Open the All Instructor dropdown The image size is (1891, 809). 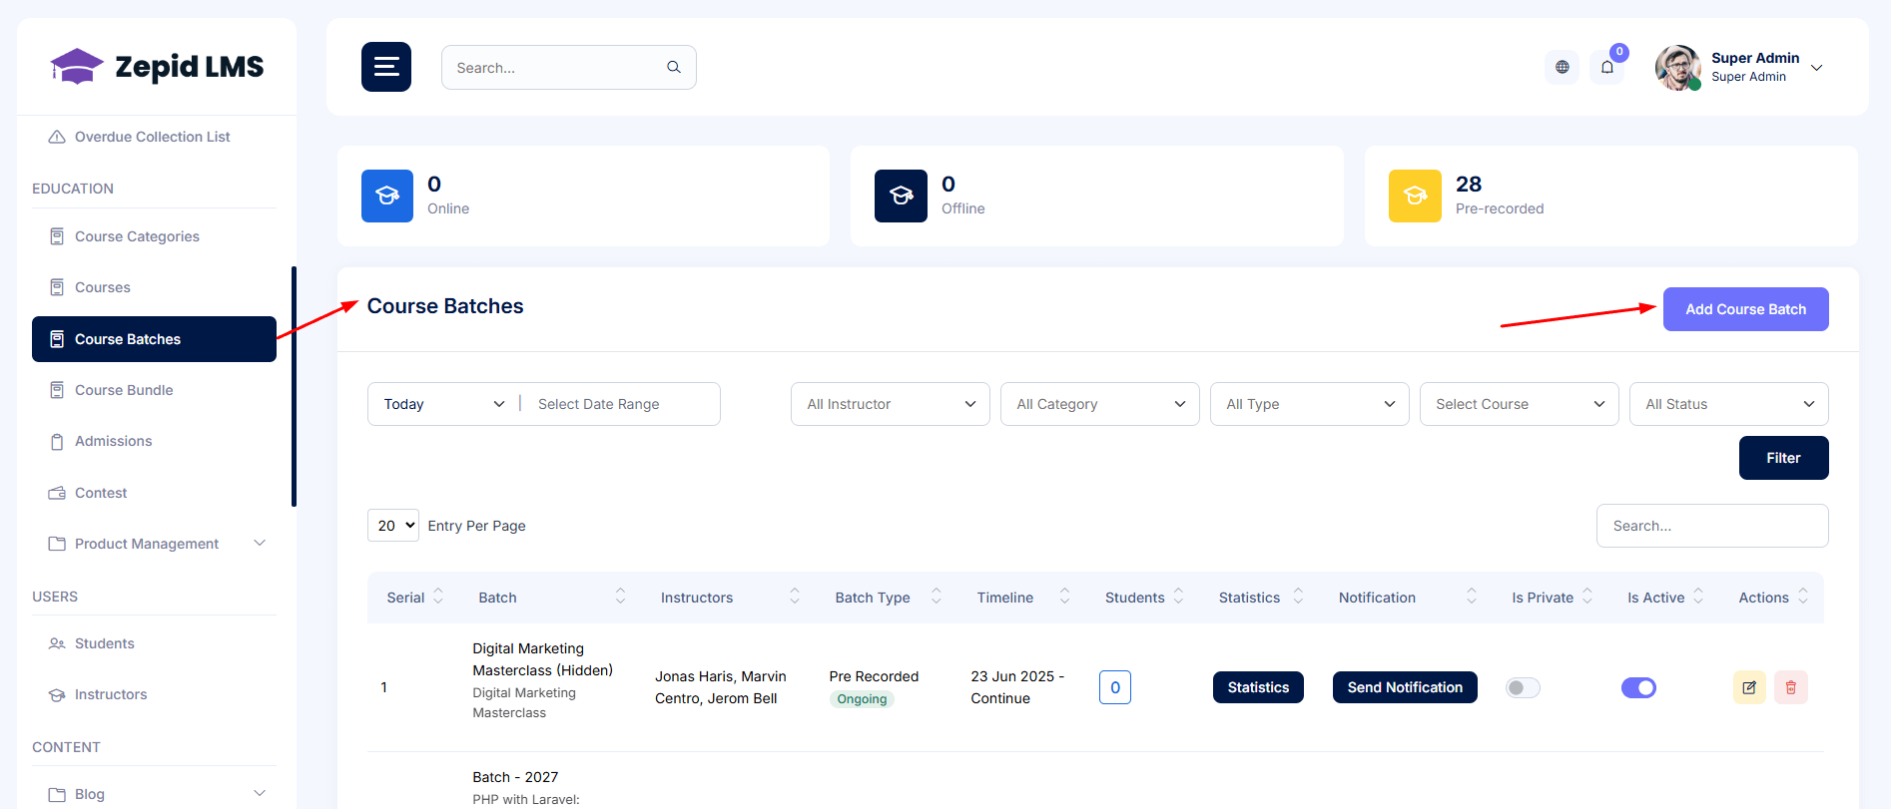click(891, 404)
